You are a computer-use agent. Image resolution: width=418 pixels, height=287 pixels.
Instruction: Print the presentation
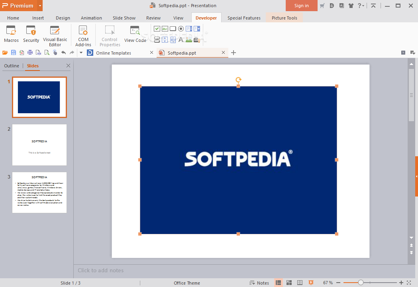[30, 53]
